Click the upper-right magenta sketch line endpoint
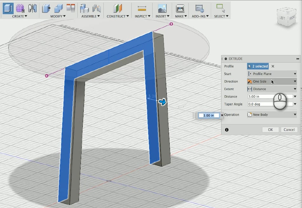This screenshot has height=208, width=302. pos(171,24)
